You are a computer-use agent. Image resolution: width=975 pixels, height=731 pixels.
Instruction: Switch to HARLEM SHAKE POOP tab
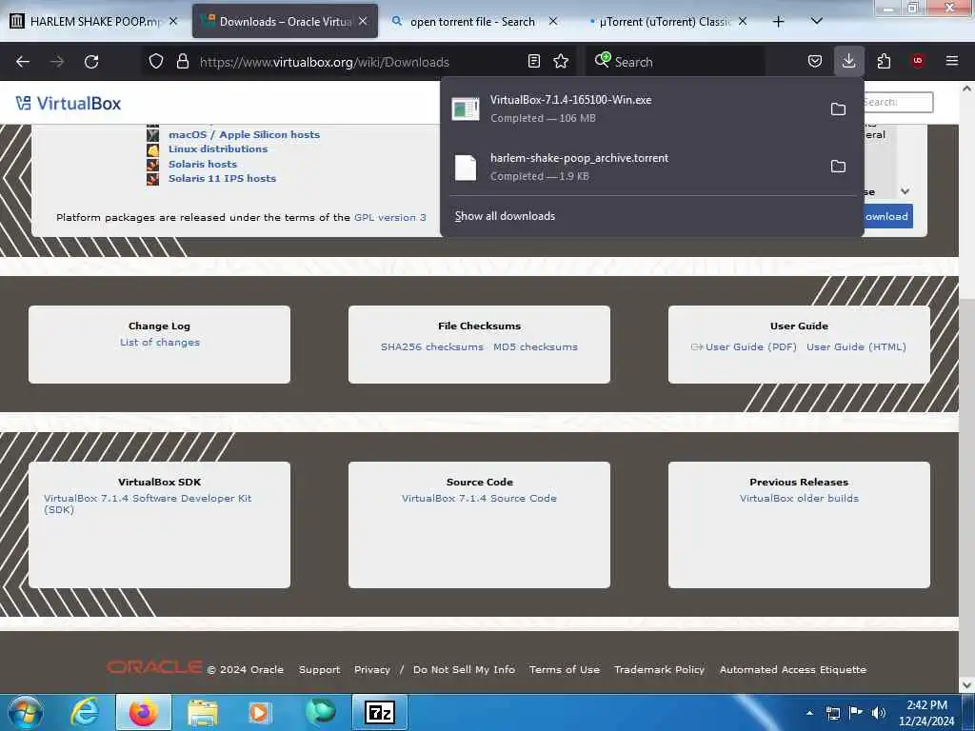(93, 21)
